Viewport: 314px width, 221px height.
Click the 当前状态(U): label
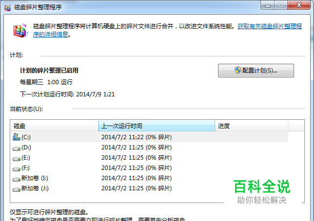26,109
